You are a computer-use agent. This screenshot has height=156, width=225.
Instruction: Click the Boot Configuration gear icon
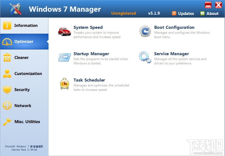tap(145, 31)
